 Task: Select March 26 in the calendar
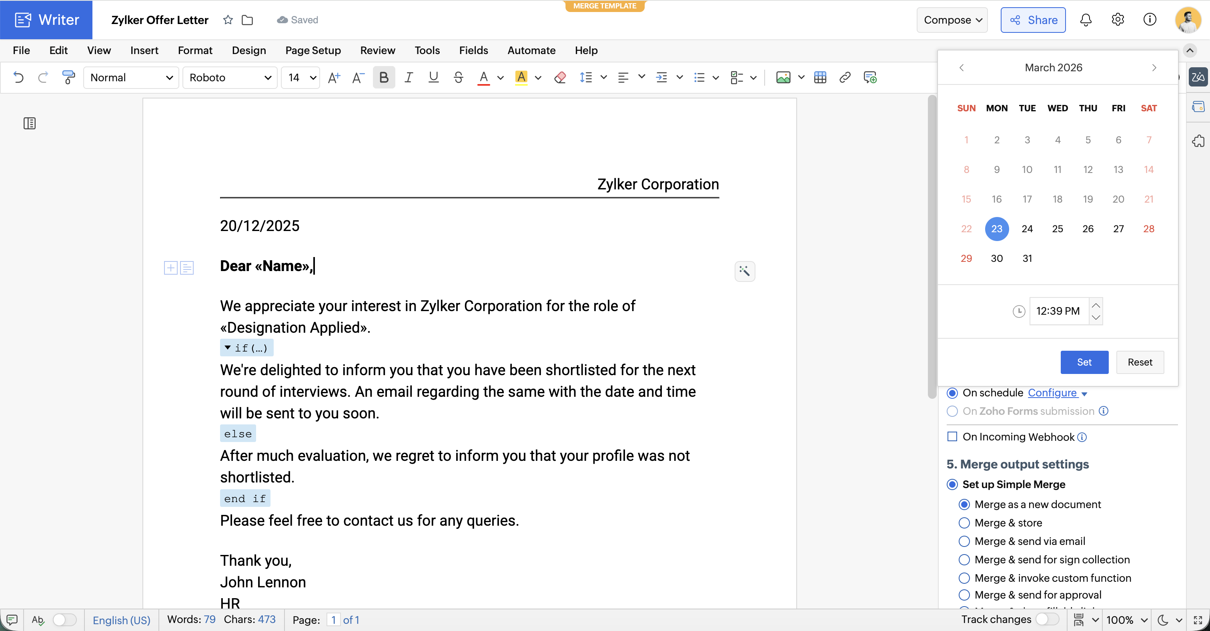pos(1088,229)
